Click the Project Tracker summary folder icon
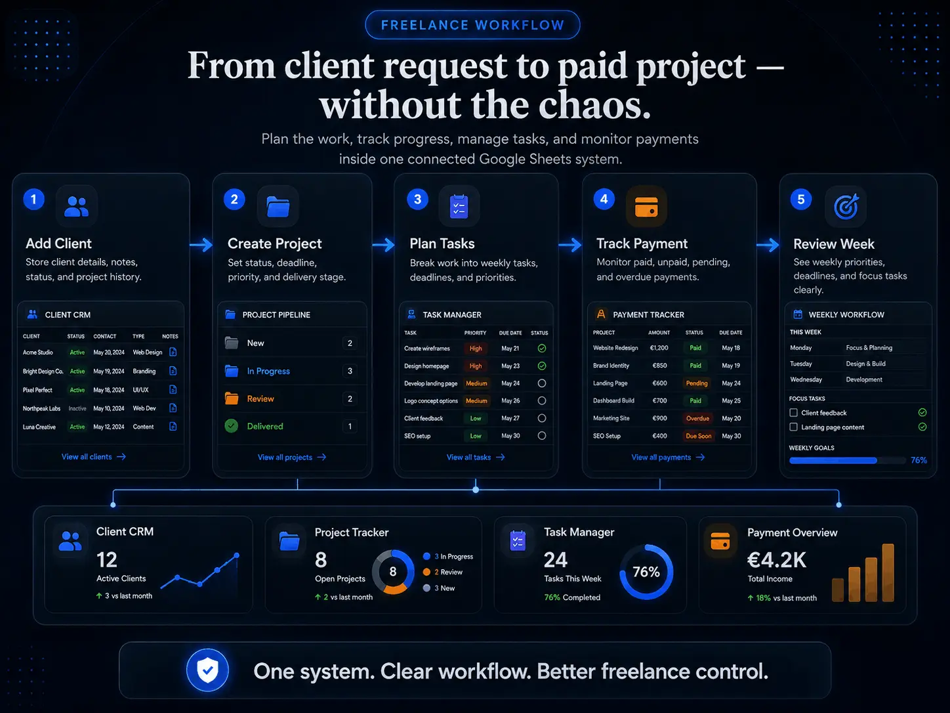Viewport: 950px width, 713px height. [x=289, y=541]
